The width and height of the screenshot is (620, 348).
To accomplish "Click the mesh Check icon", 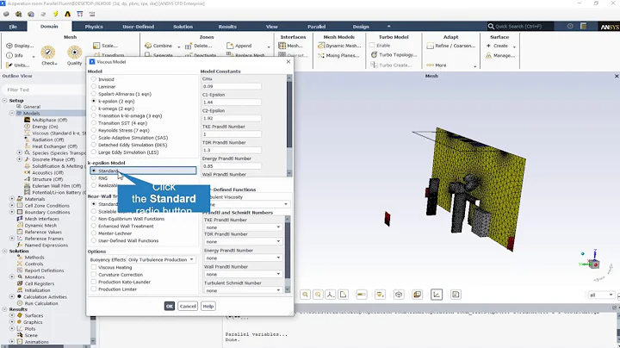I will (x=48, y=53).
